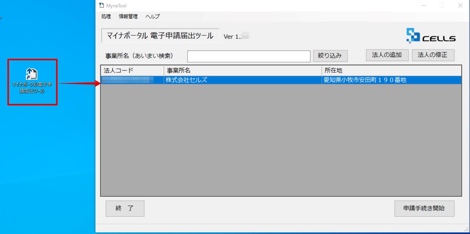Sort by the 所在地 column header

tap(391, 71)
